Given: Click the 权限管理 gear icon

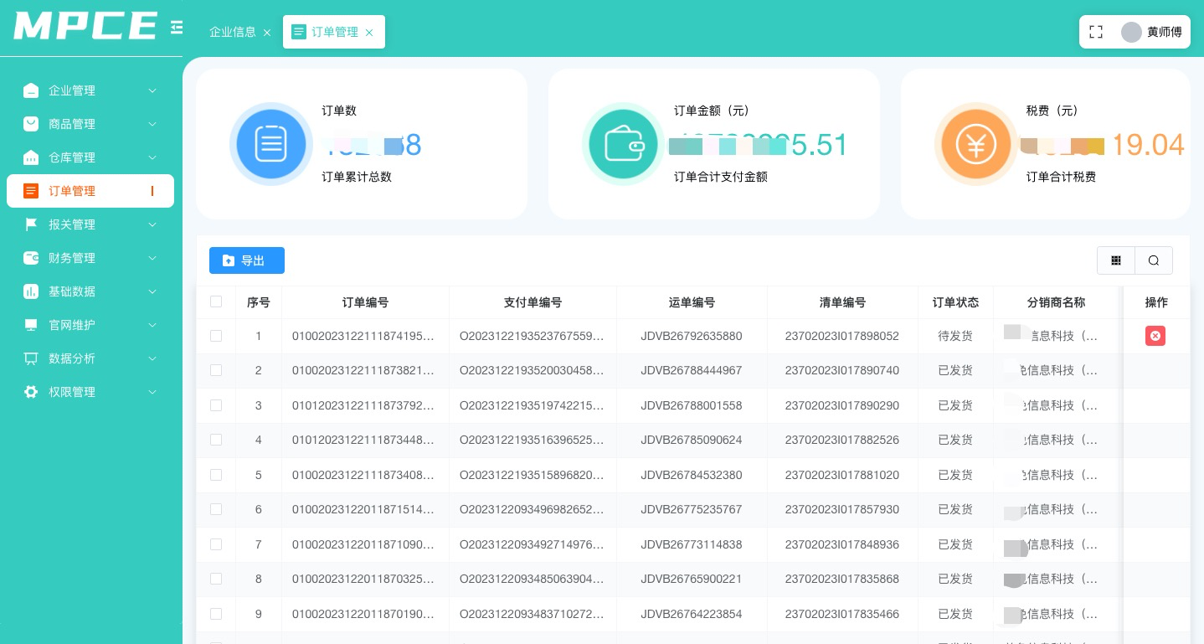Looking at the screenshot, I should [31, 392].
